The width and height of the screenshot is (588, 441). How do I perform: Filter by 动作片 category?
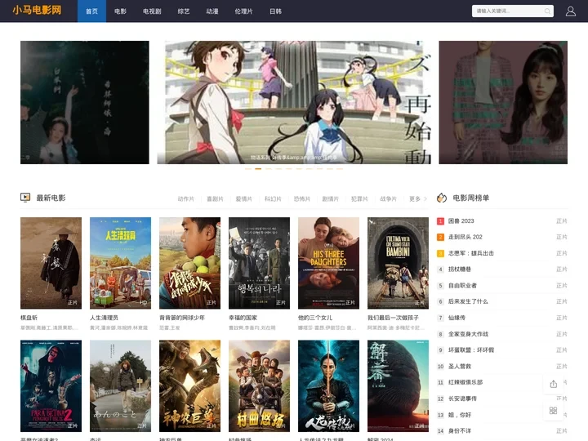[x=186, y=198]
